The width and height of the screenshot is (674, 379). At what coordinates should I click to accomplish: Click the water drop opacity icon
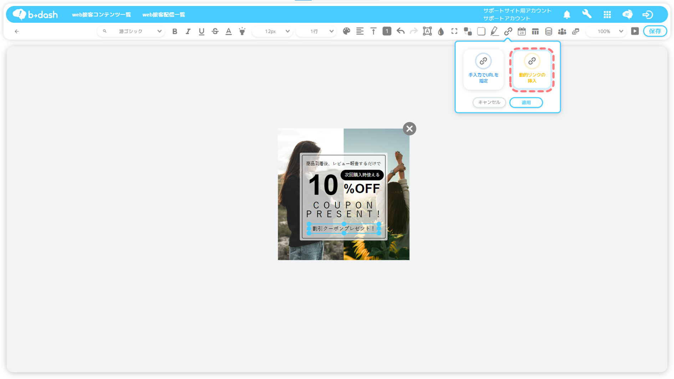pos(441,31)
